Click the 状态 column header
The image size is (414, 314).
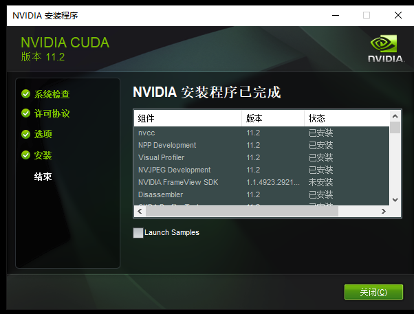tap(345, 118)
